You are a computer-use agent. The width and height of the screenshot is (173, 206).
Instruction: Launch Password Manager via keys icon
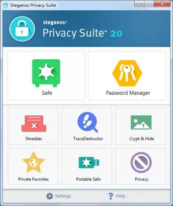point(127,73)
